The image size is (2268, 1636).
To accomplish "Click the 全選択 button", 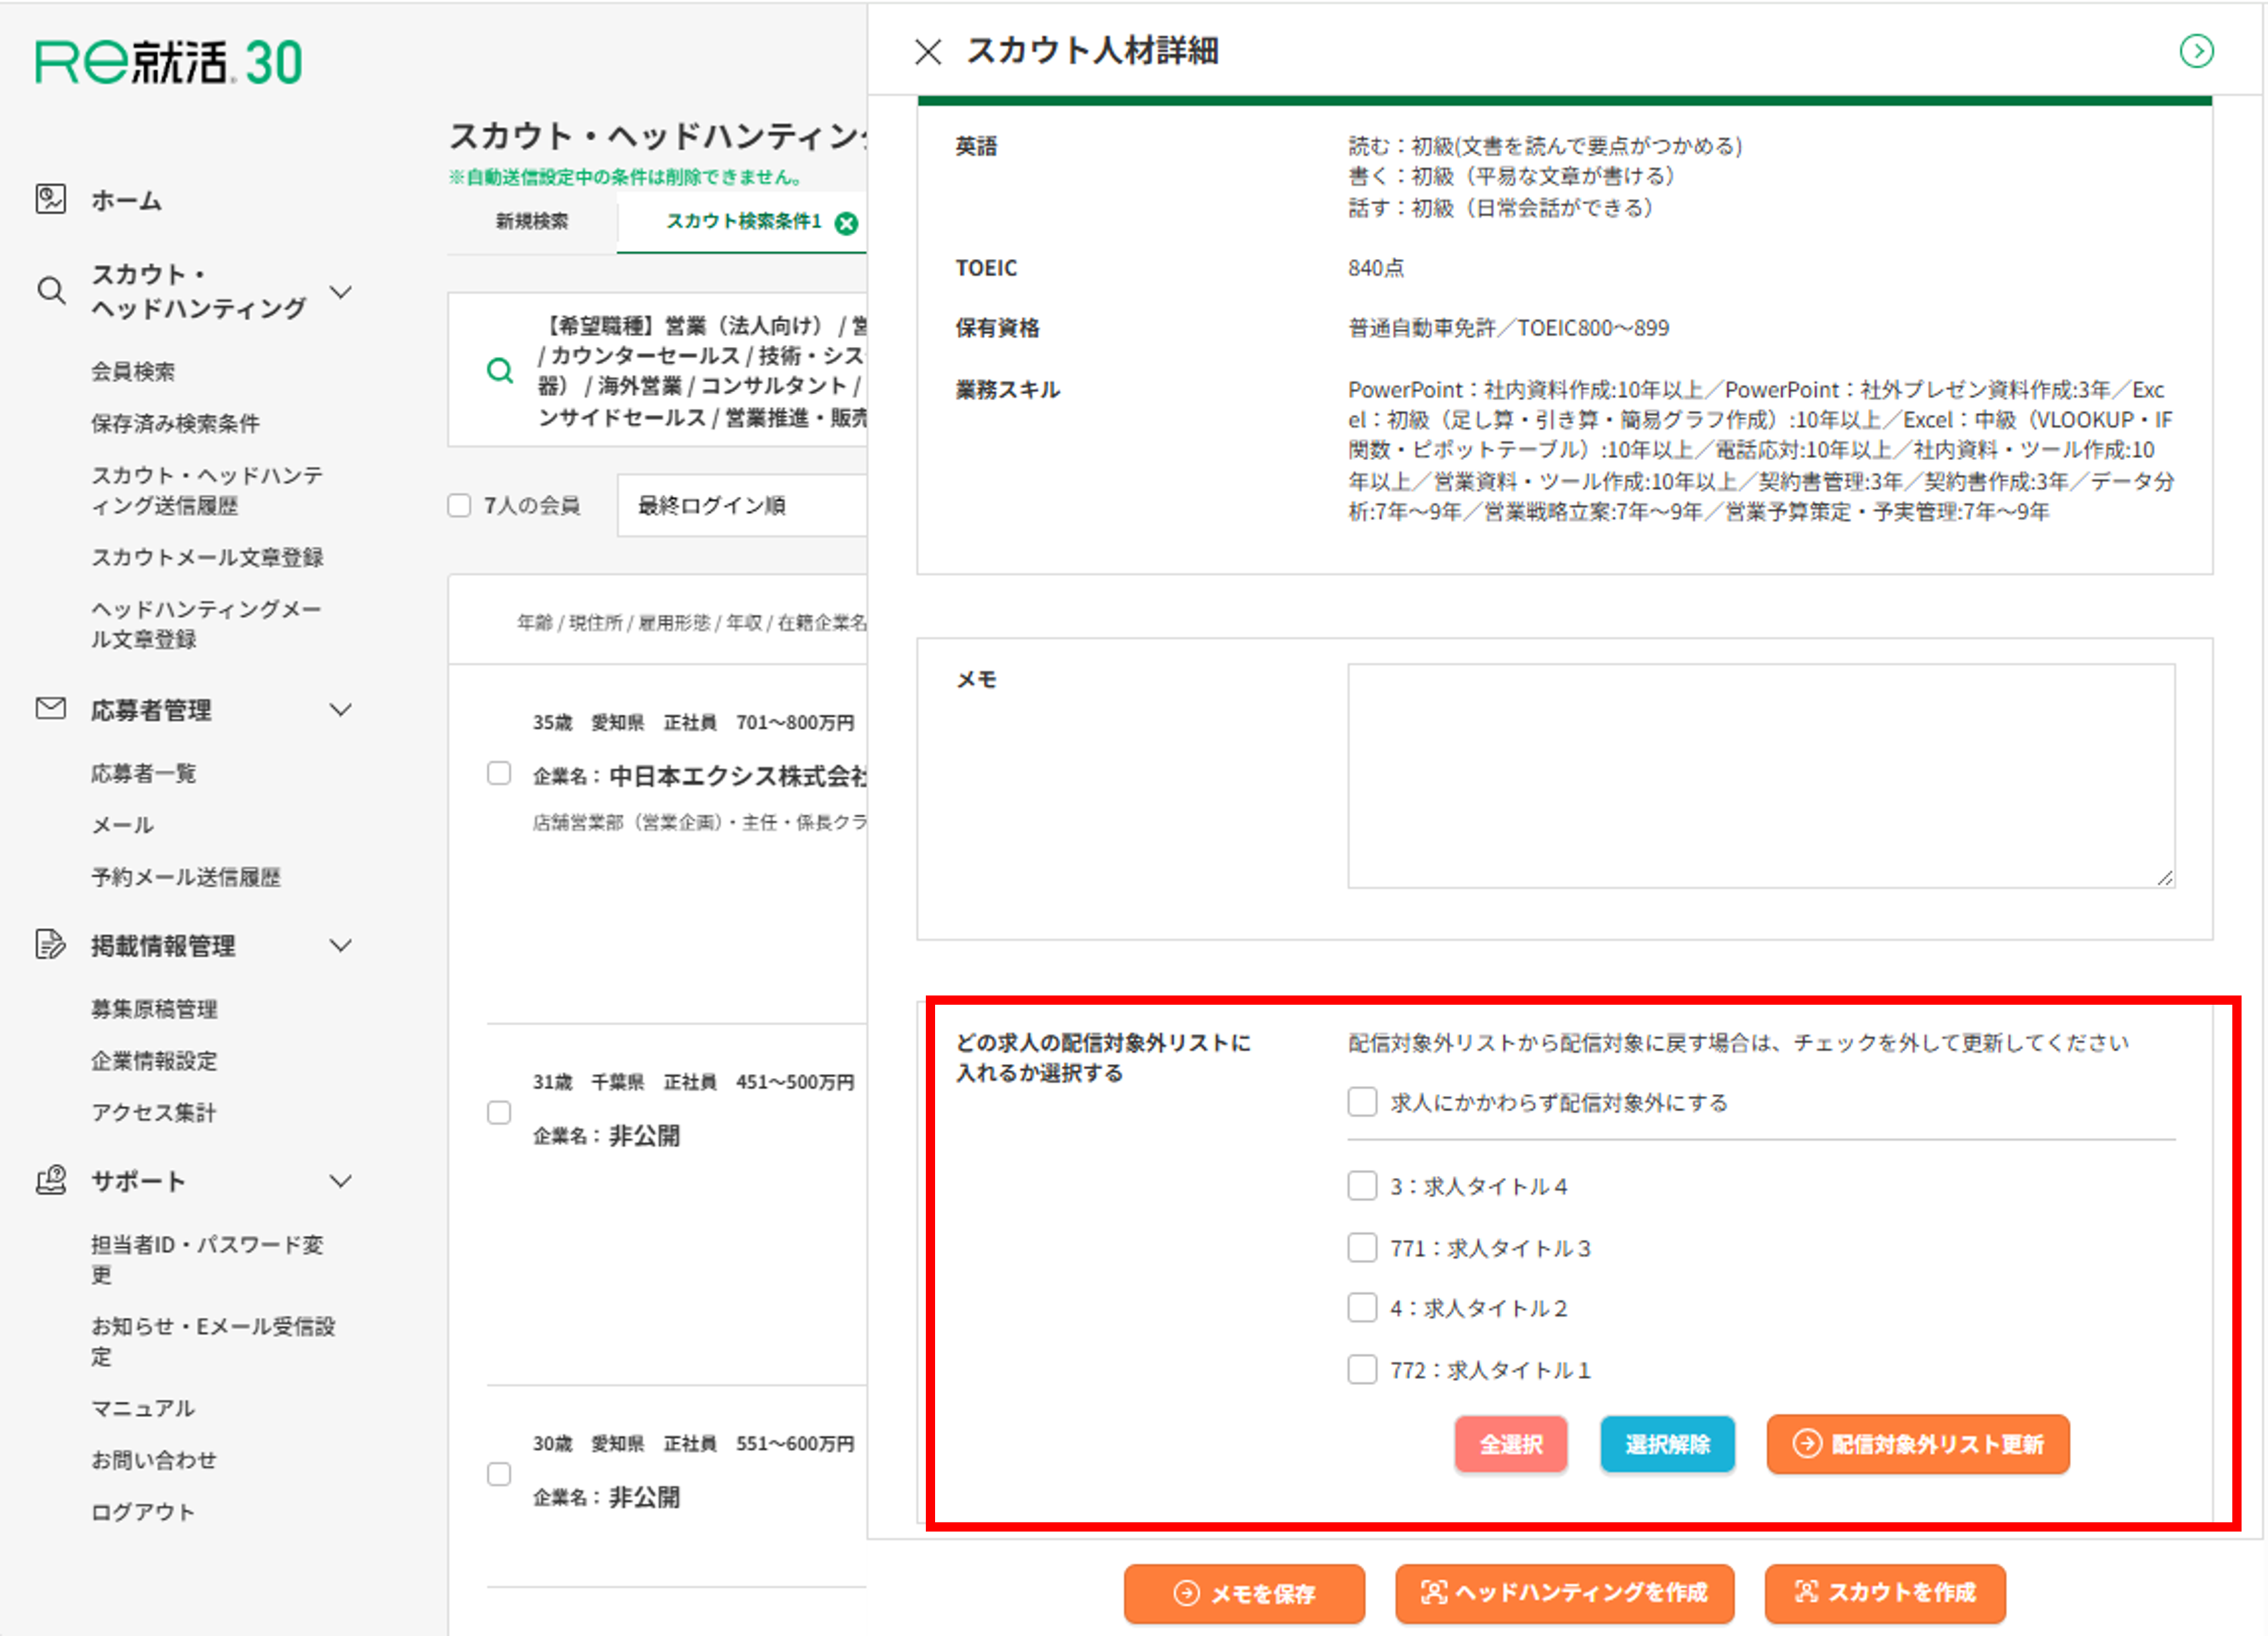I will tap(1511, 1444).
